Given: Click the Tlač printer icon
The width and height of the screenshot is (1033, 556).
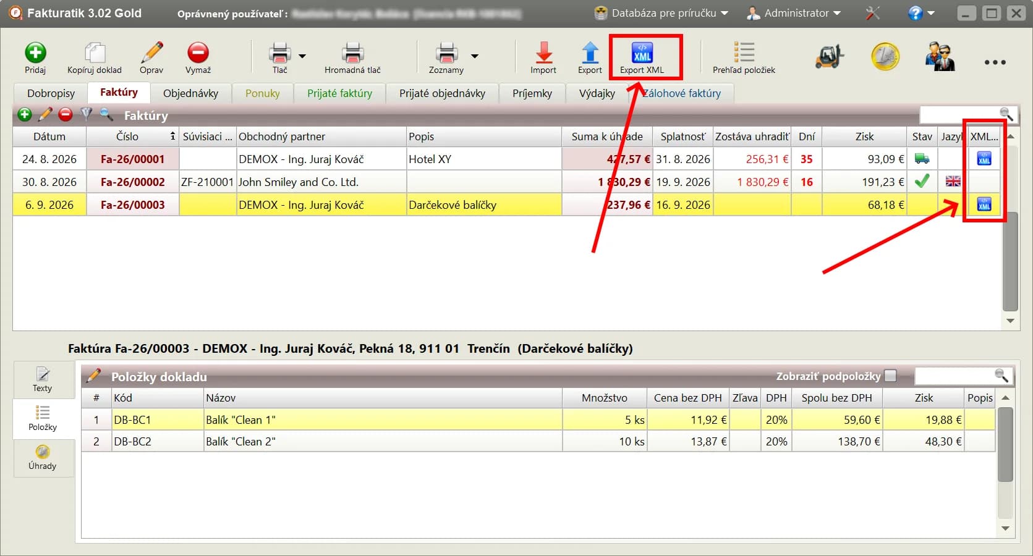Looking at the screenshot, I should [280, 53].
